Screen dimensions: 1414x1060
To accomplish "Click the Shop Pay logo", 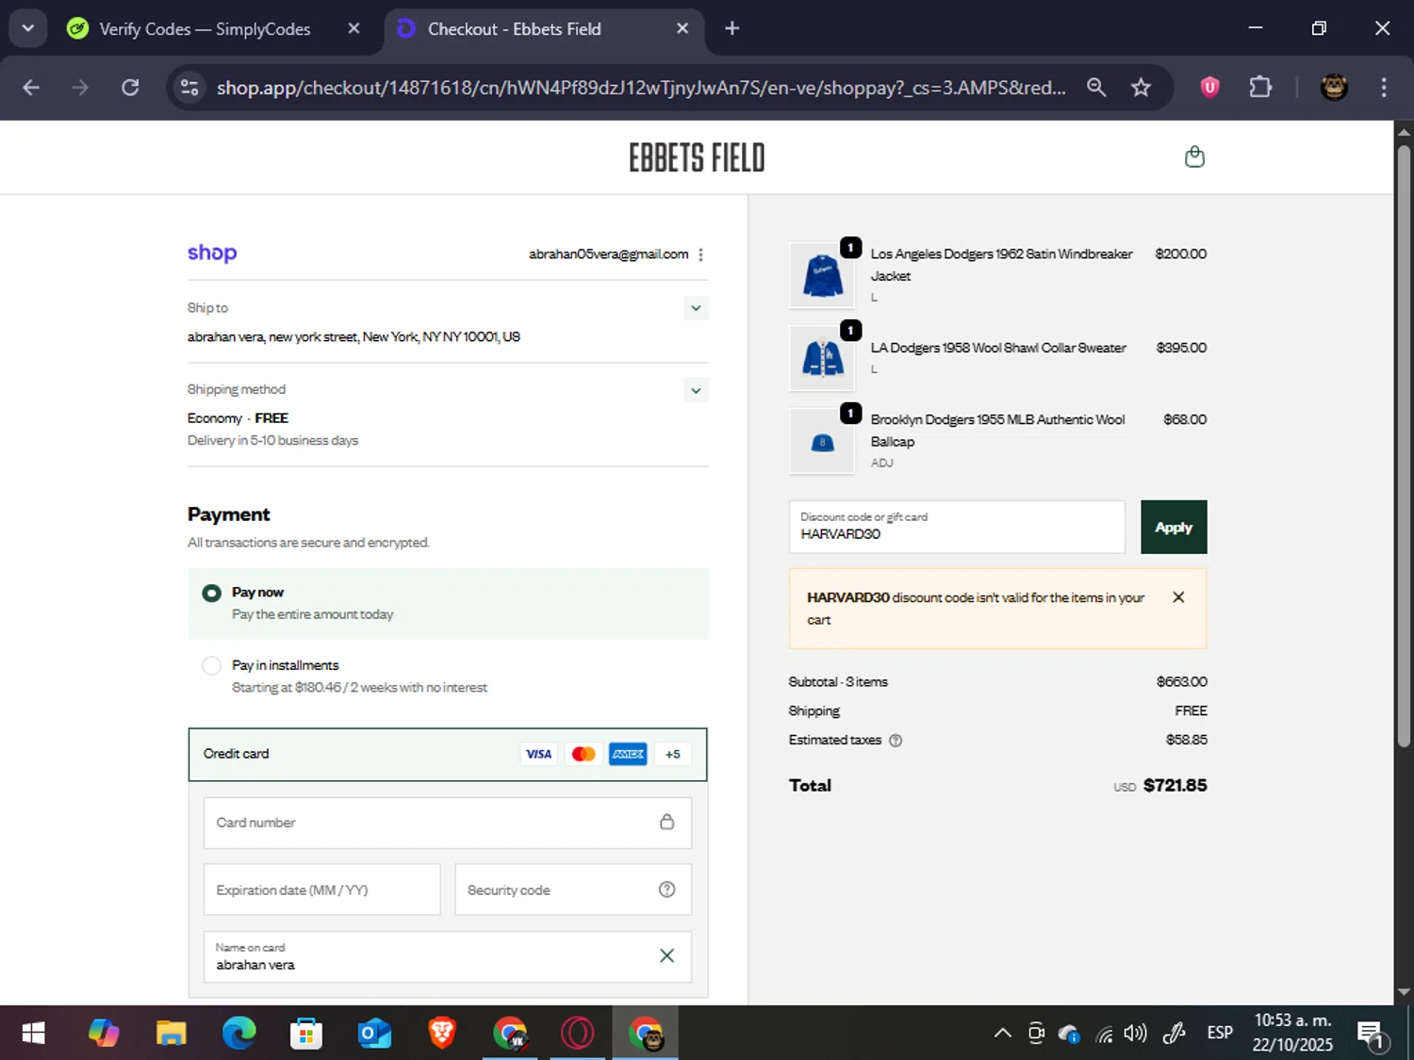I will pos(212,253).
